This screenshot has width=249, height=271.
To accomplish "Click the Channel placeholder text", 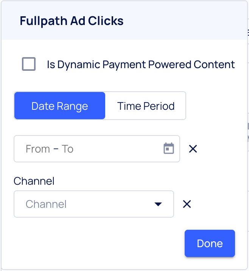I will (46, 204).
